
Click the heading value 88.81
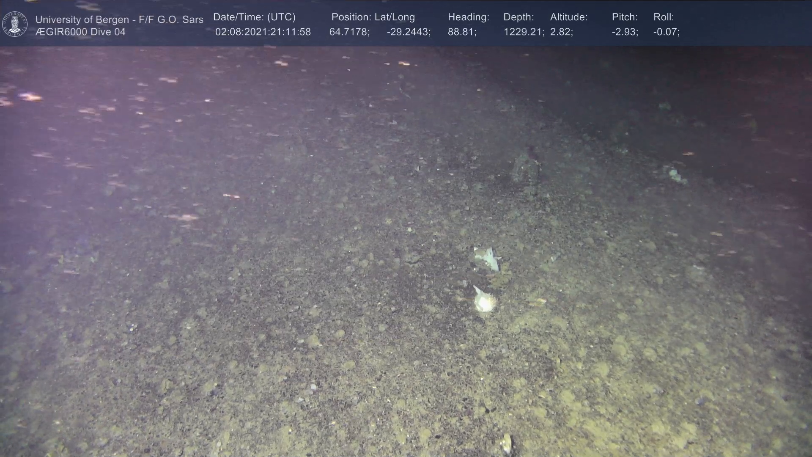(x=462, y=32)
